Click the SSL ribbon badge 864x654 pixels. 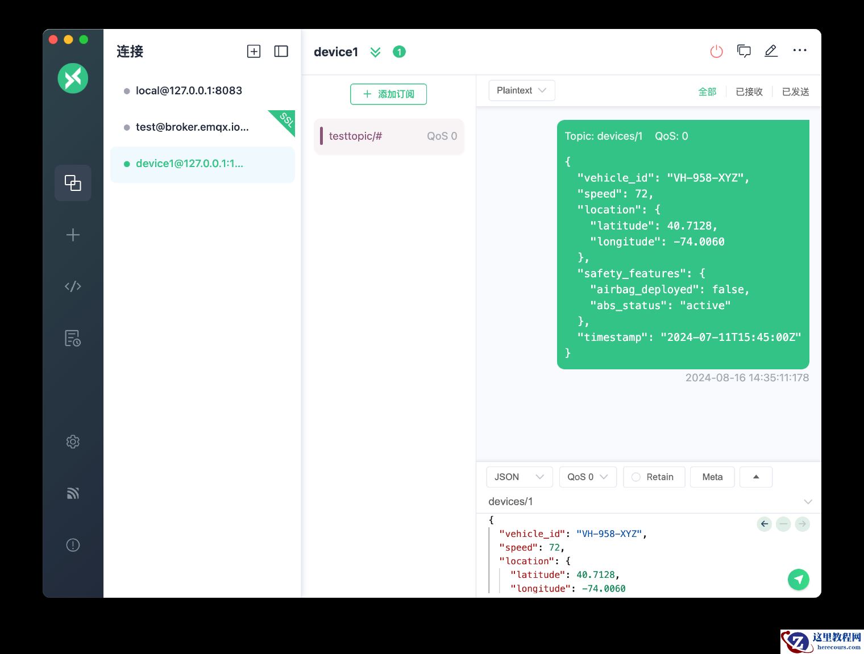(285, 119)
